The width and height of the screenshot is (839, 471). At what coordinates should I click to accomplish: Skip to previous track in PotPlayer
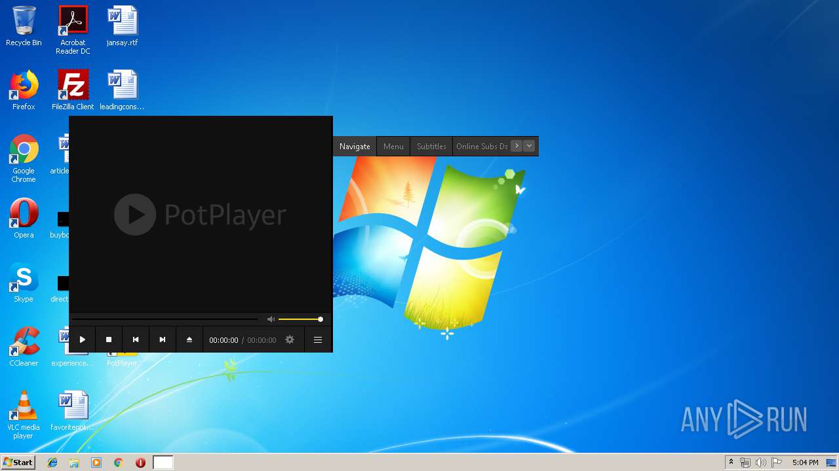136,340
